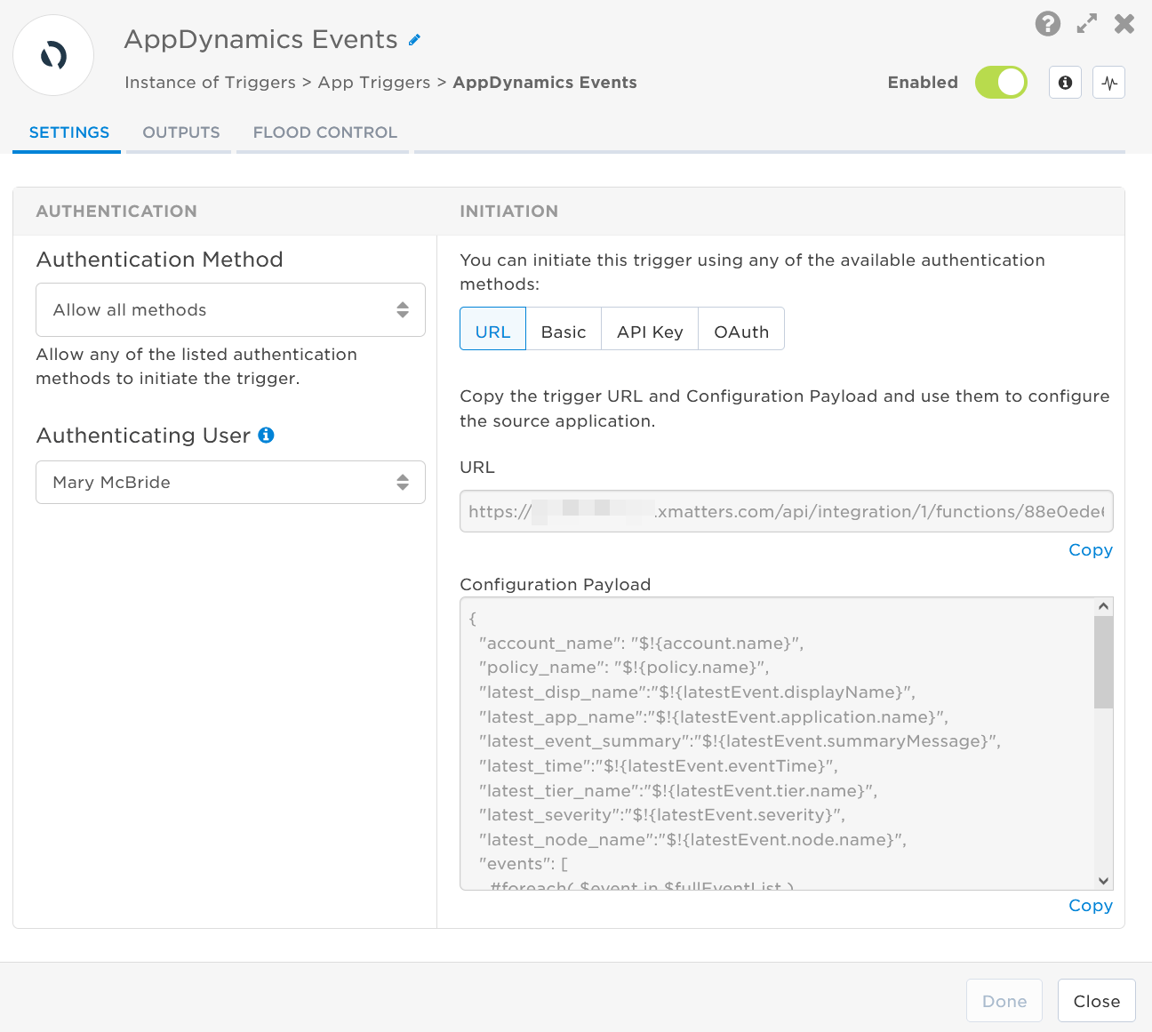
Task: Select the Basic authentication tab
Action: pos(564,329)
